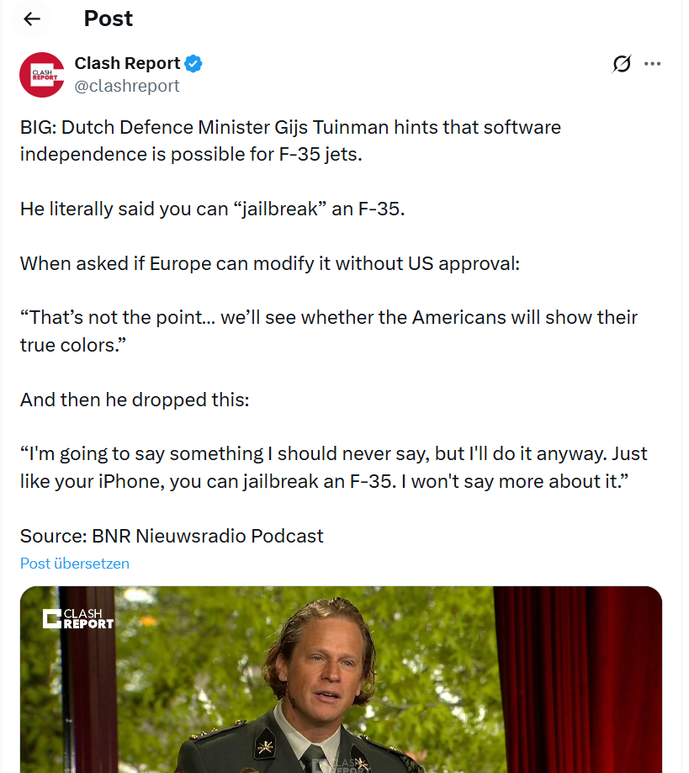
Task: Open the three-dot more options menu
Action: click(x=652, y=64)
